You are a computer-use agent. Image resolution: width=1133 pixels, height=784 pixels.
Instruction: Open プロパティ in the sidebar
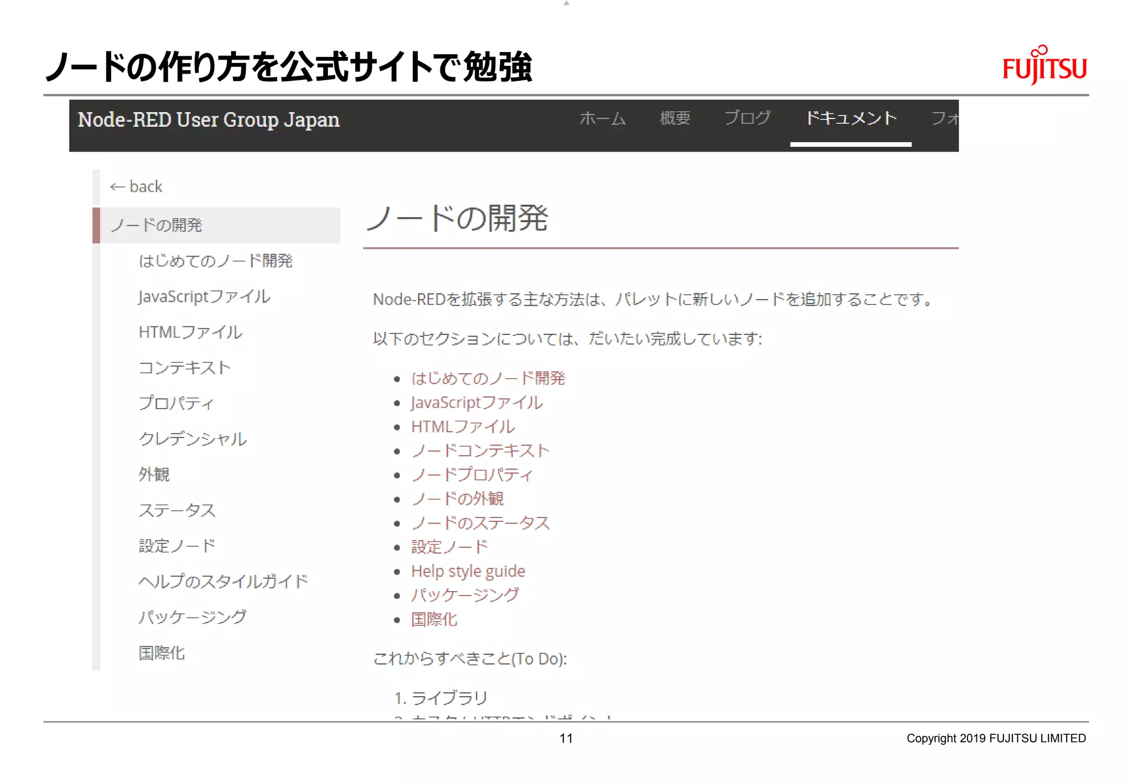tap(176, 403)
